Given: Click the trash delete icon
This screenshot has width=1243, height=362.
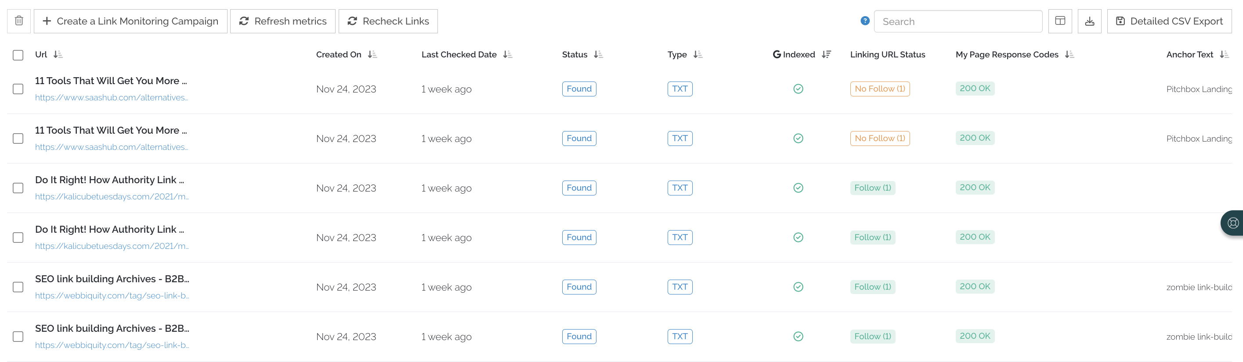Looking at the screenshot, I should coord(19,21).
